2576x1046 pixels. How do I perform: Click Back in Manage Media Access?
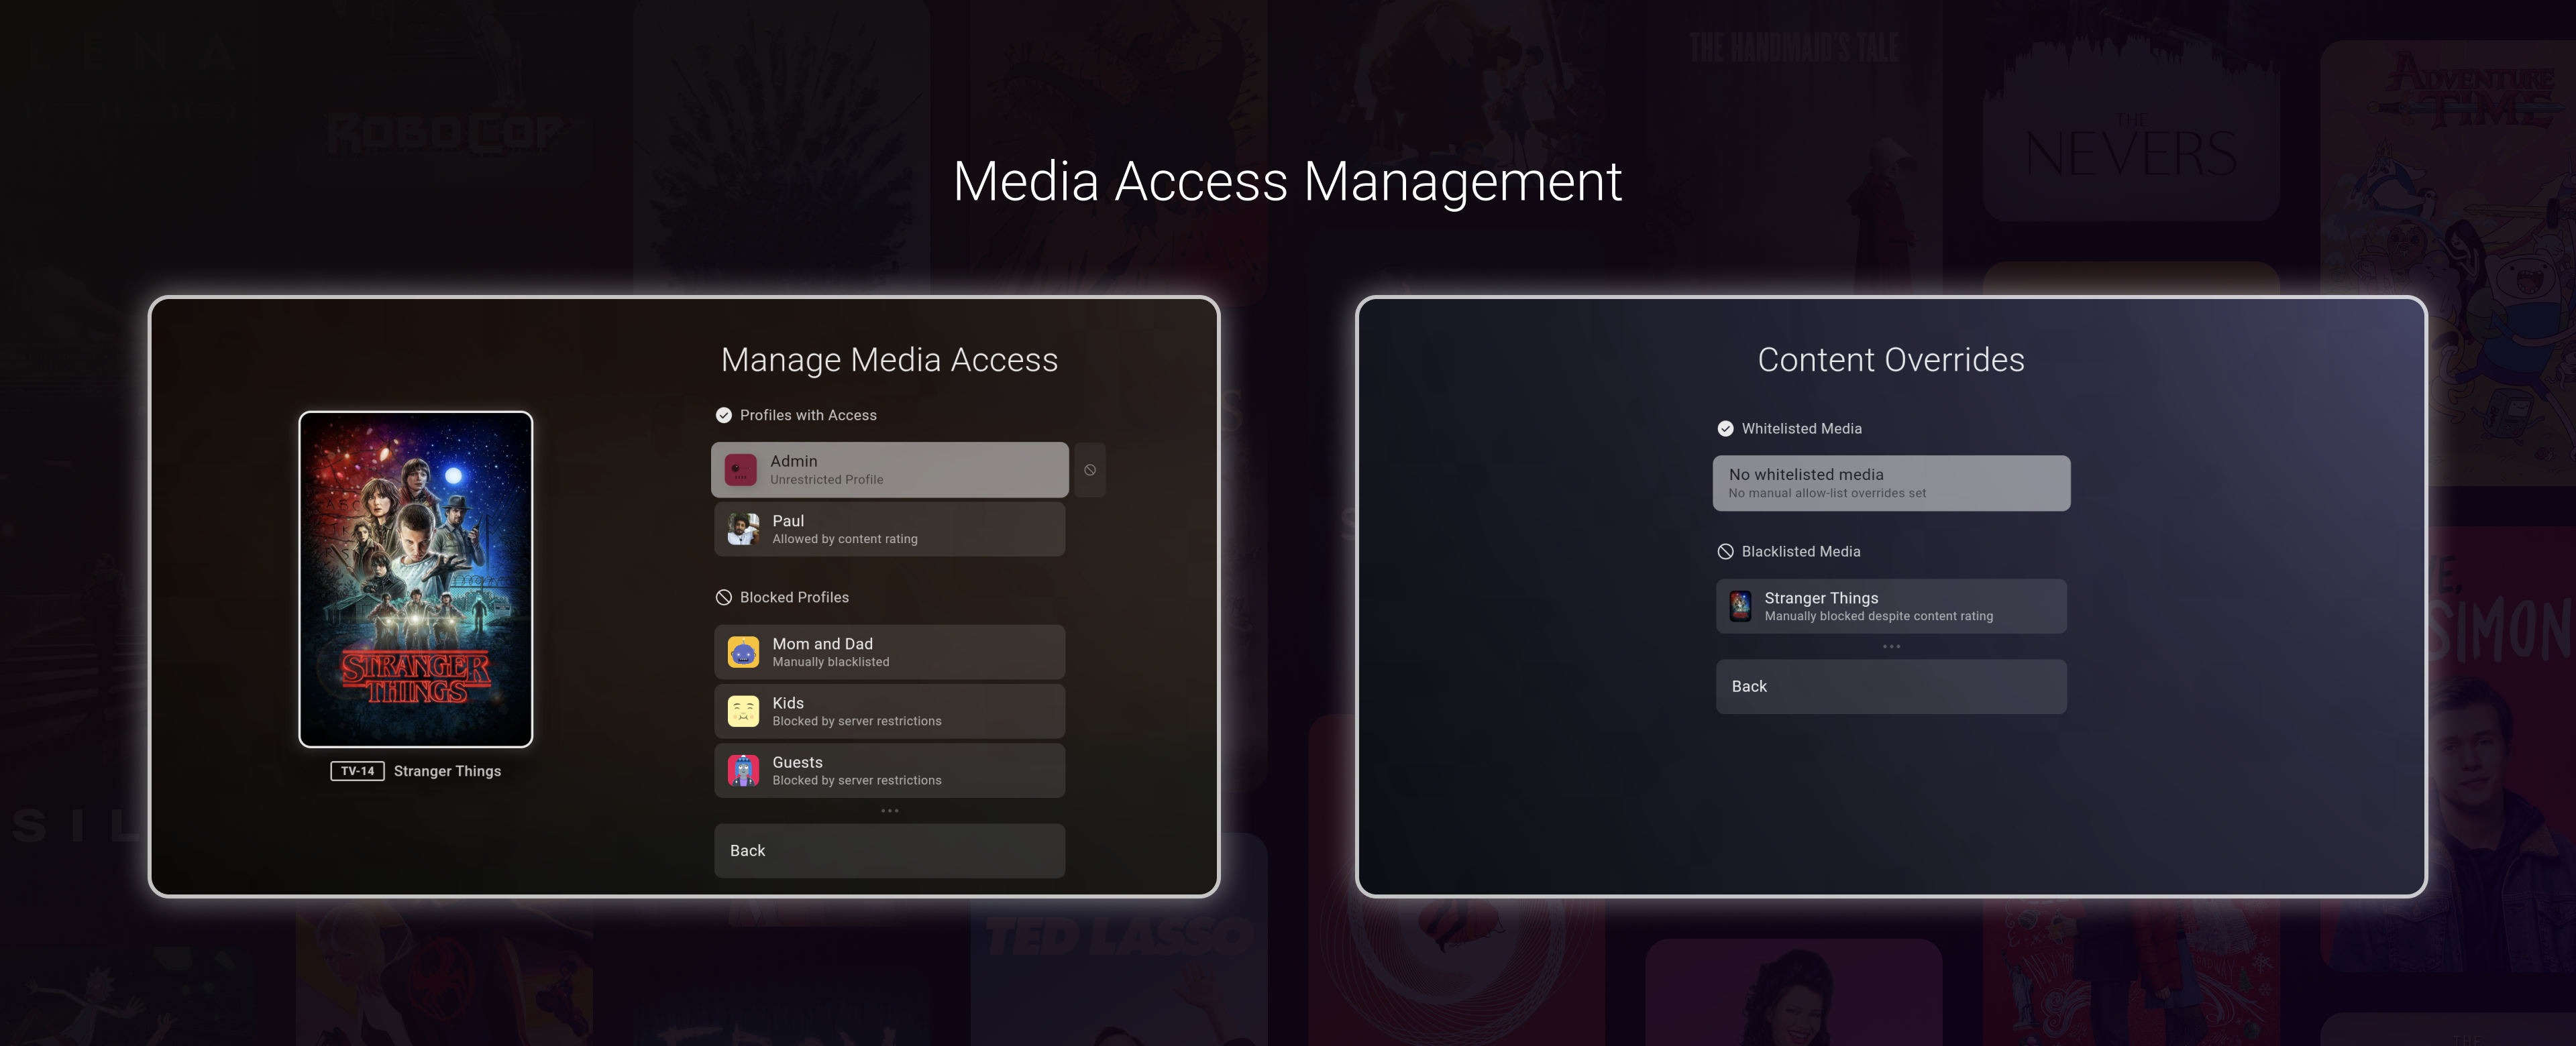pos(889,850)
